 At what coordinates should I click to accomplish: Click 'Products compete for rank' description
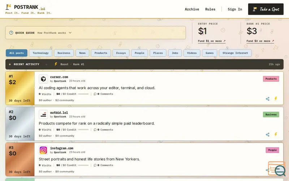point(96,123)
